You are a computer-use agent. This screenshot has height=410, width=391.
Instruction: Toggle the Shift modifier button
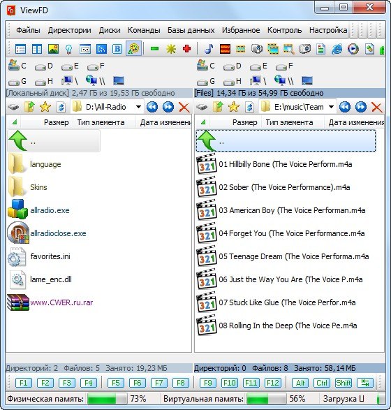[344, 383]
